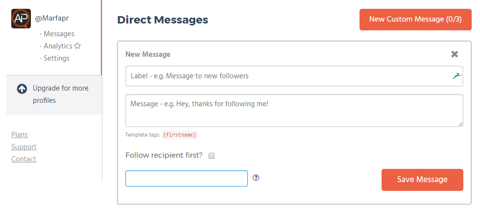Click New Custom Message button
Screen dimensions: 480x211
415,20
